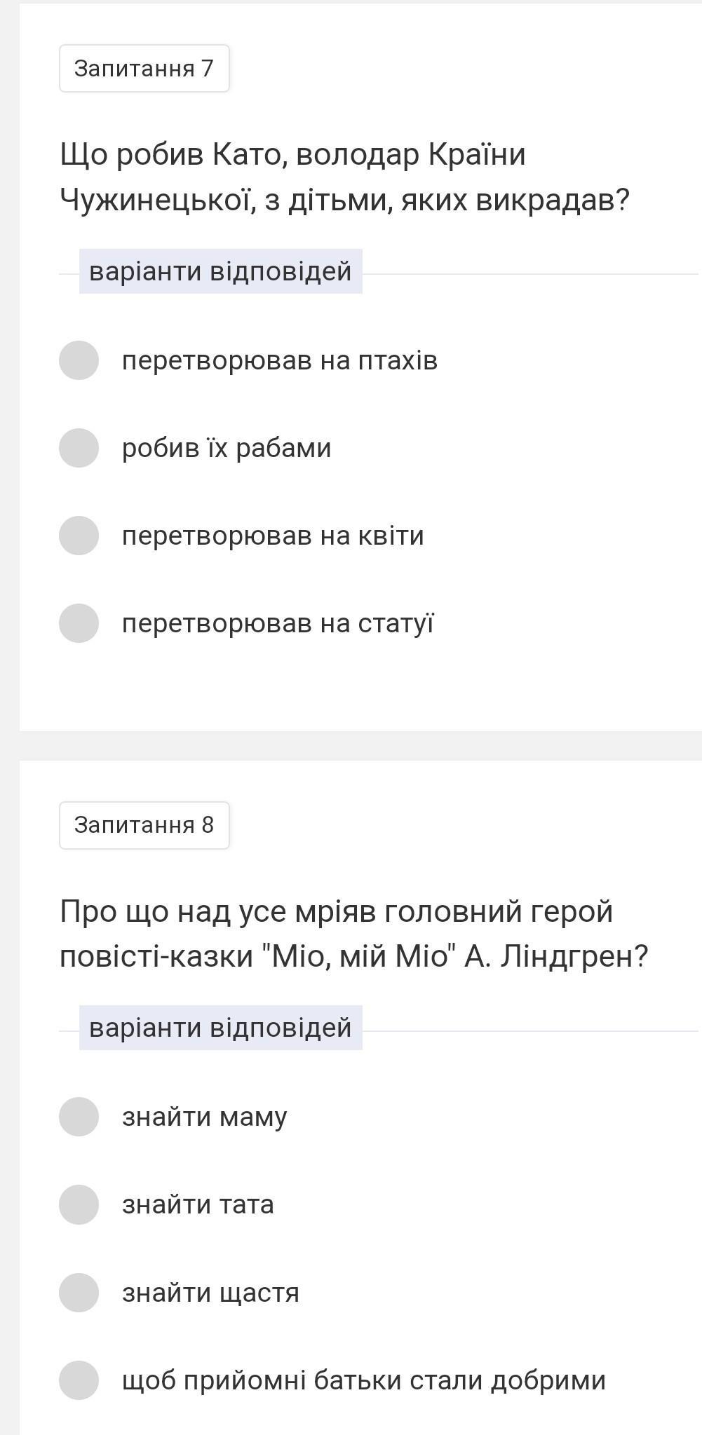Click answer text 'знайти маму'
Image resolution: width=702 pixels, height=1435 pixels.
[x=205, y=1117]
